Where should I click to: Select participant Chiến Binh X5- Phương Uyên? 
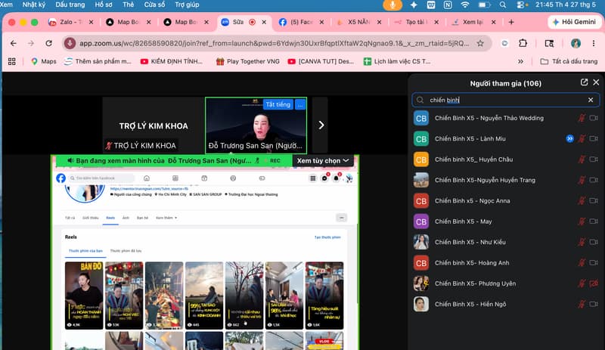(x=505, y=283)
